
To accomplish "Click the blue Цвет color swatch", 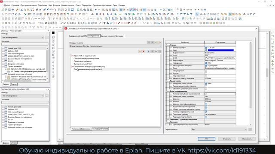I will [x=220, y=50].
